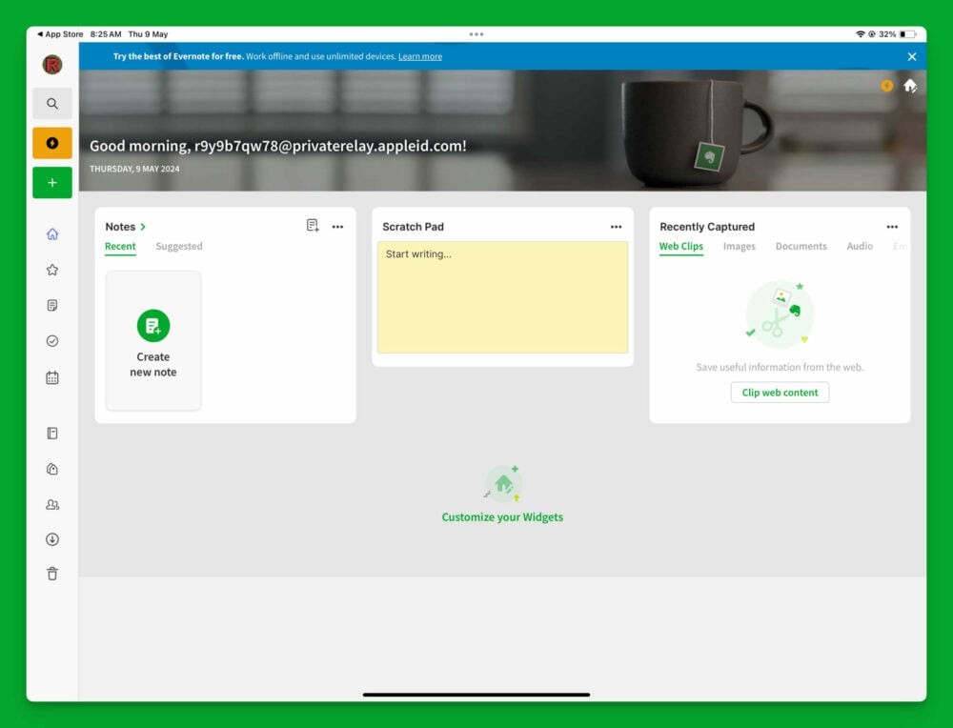Dismiss the Evernote promo banner
The width and height of the screenshot is (953, 728).
click(912, 56)
